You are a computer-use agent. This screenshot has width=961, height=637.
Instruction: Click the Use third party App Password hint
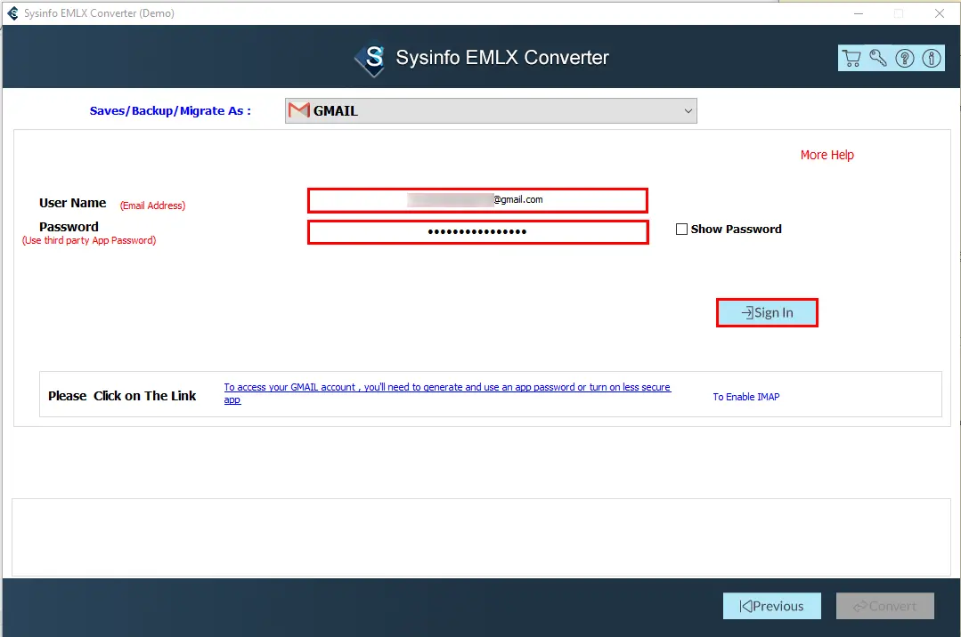(89, 241)
